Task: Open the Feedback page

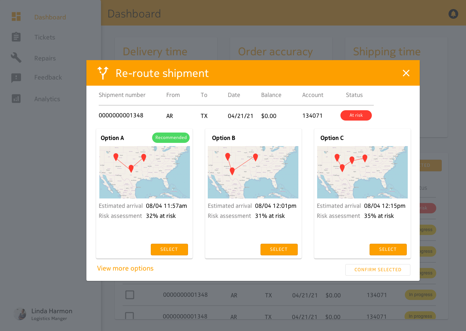Action: click(48, 77)
